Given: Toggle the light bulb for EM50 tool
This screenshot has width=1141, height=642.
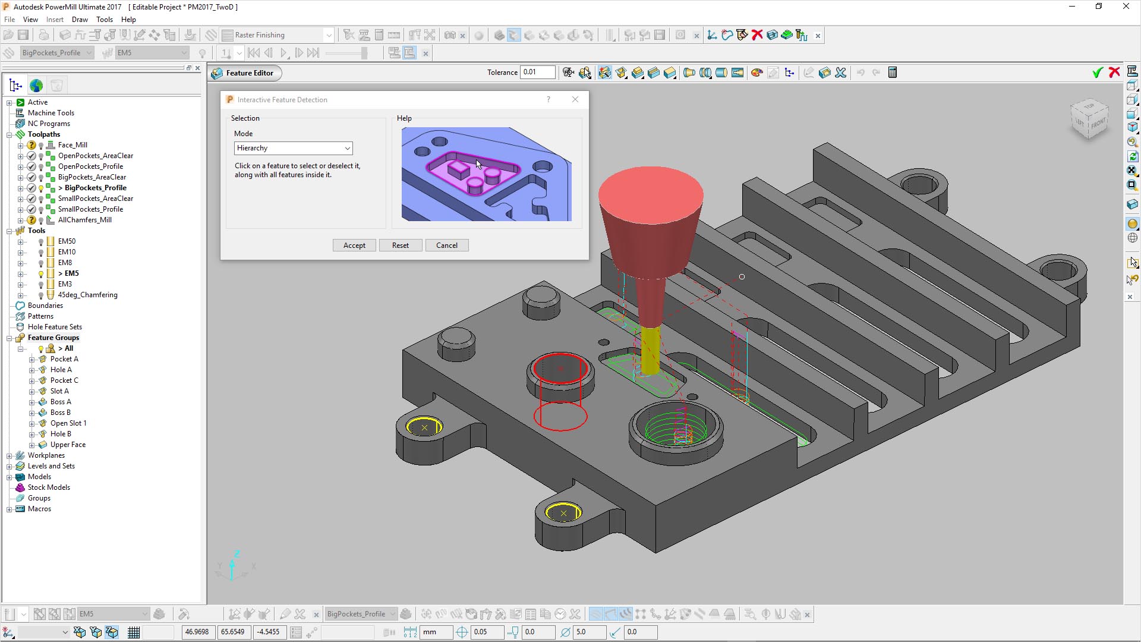Looking at the screenshot, I should (x=41, y=242).
